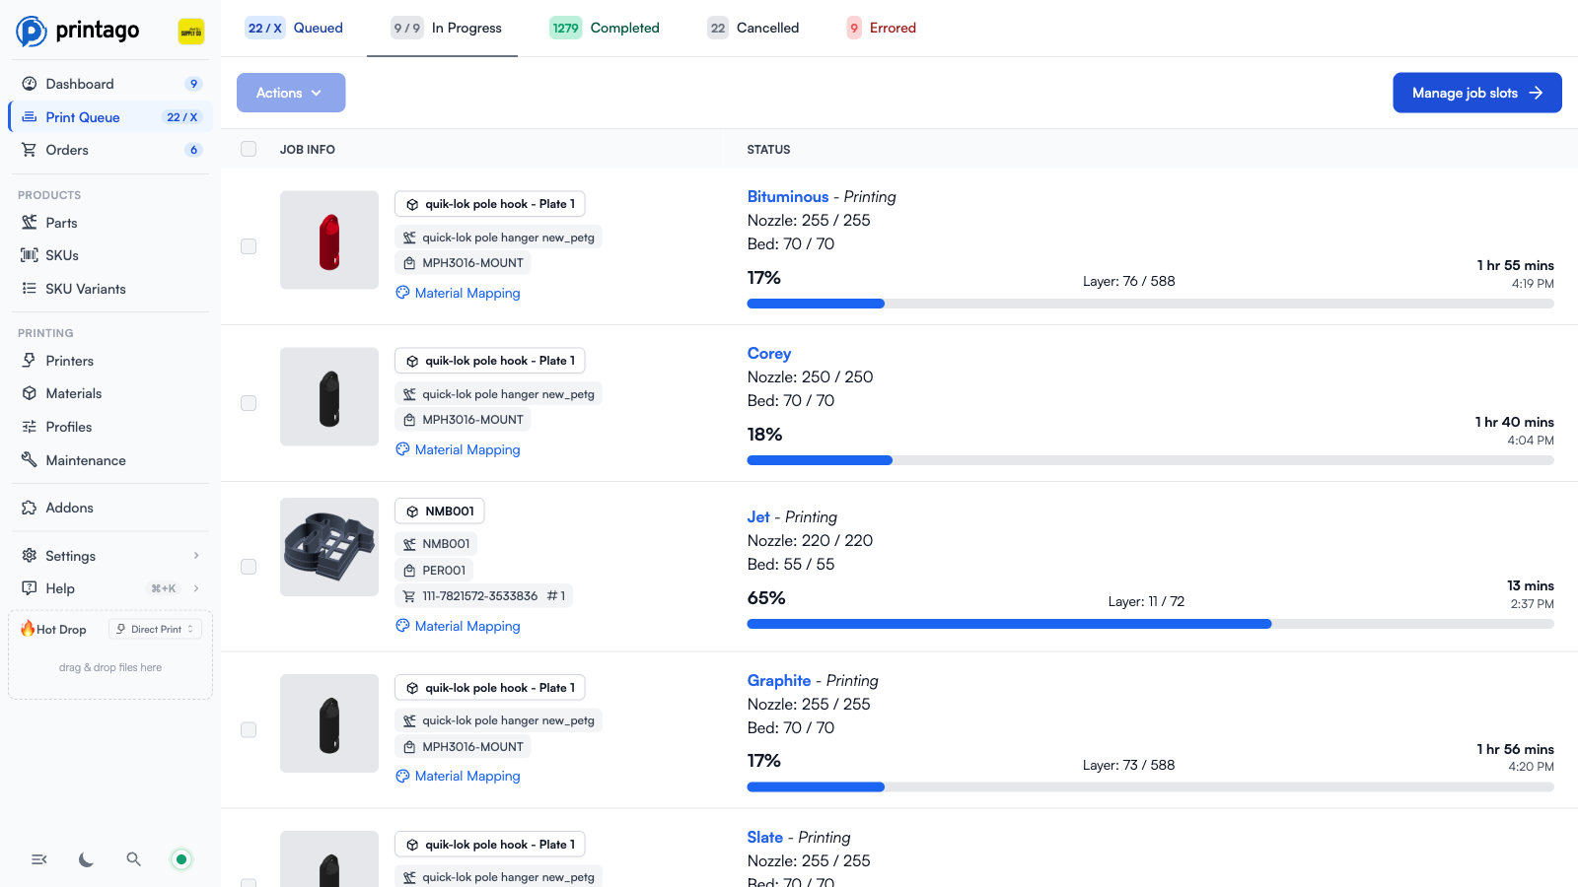Click the Parts icon in sidebar
1578x887 pixels.
point(30,223)
